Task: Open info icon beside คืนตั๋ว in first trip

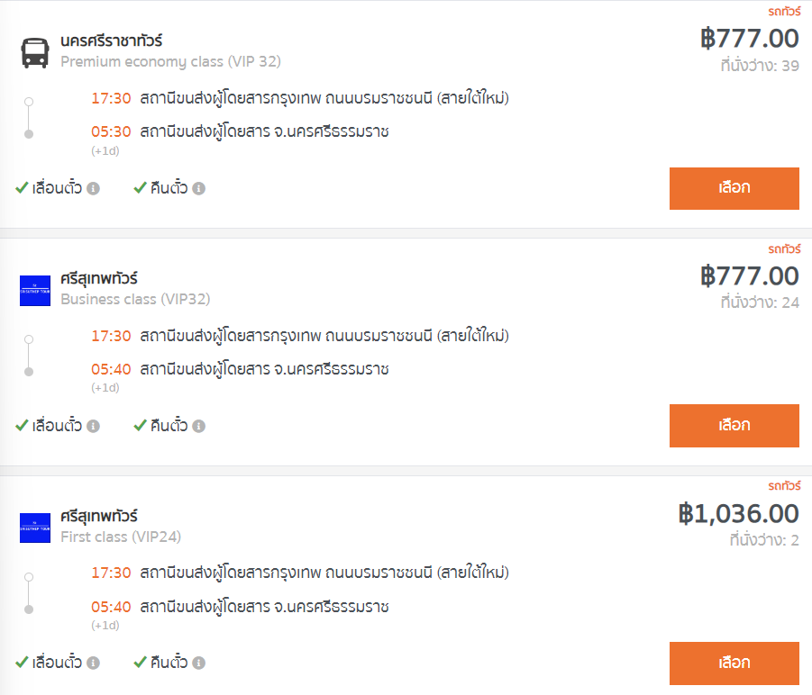Action: click(199, 189)
